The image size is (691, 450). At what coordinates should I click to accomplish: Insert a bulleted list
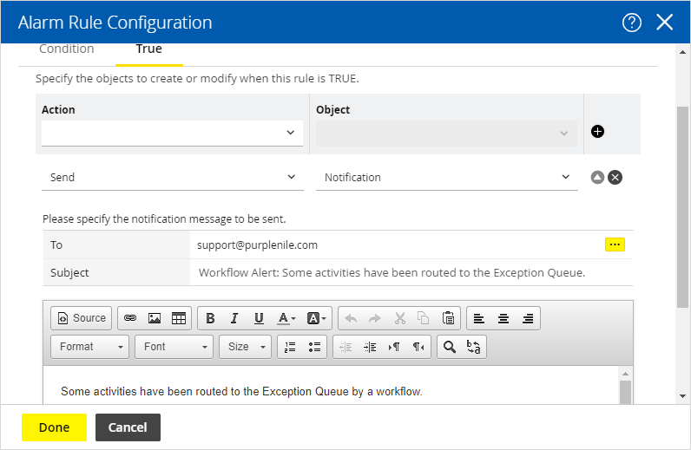click(x=314, y=347)
